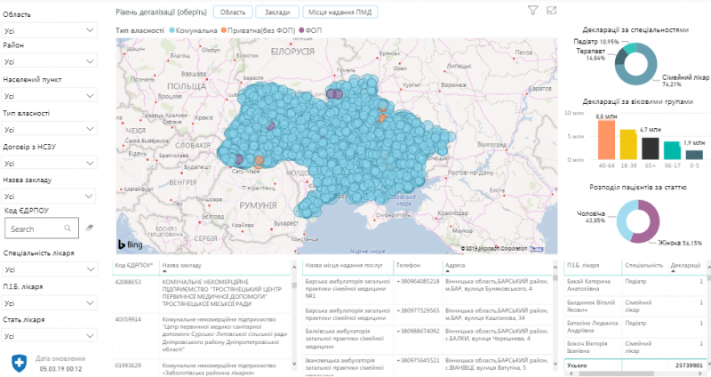Click phone number +380964085218
This screenshot has height=377, width=711.
pos(418,281)
